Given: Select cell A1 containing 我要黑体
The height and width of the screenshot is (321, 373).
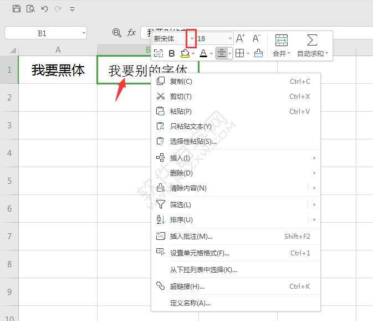Looking at the screenshot, I should (x=58, y=70).
